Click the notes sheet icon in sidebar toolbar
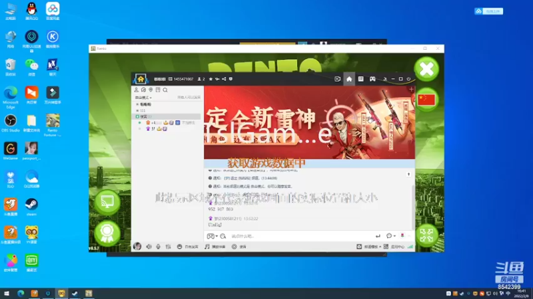The height and width of the screenshot is (299, 533). (x=158, y=90)
